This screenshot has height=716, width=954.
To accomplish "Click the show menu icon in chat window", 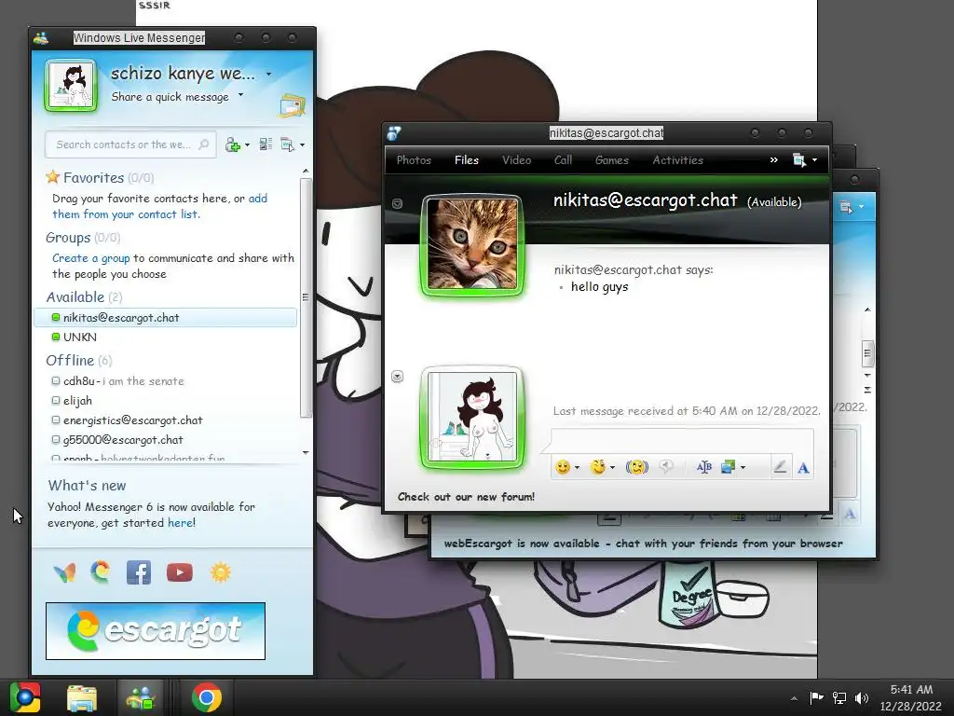I will 799,160.
